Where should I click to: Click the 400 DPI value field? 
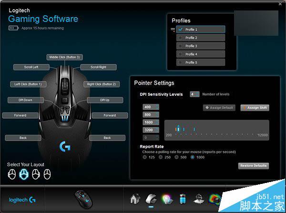pos(151,107)
